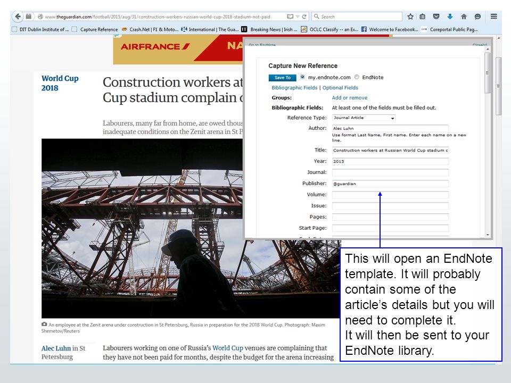Open the Firefox hamburger menu
This screenshot has height=383, width=511.
point(494,16)
